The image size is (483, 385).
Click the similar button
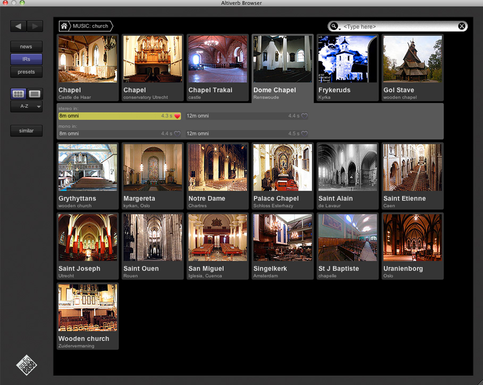[26, 131]
